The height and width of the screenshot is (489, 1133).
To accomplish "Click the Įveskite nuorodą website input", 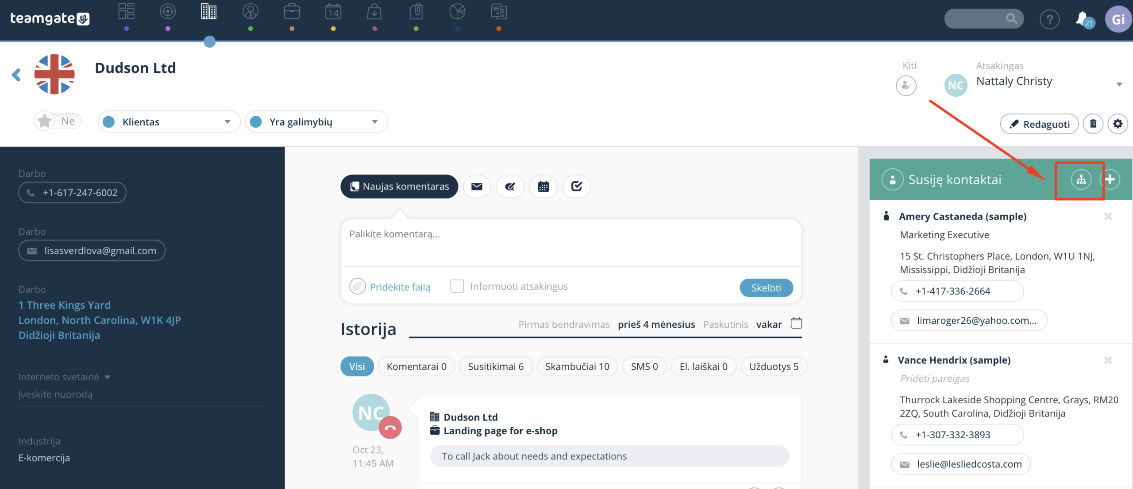I will [142, 394].
